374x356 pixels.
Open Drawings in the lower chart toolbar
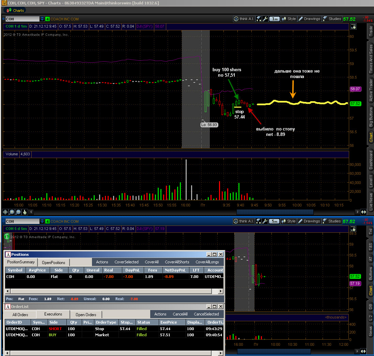pos(309,221)
